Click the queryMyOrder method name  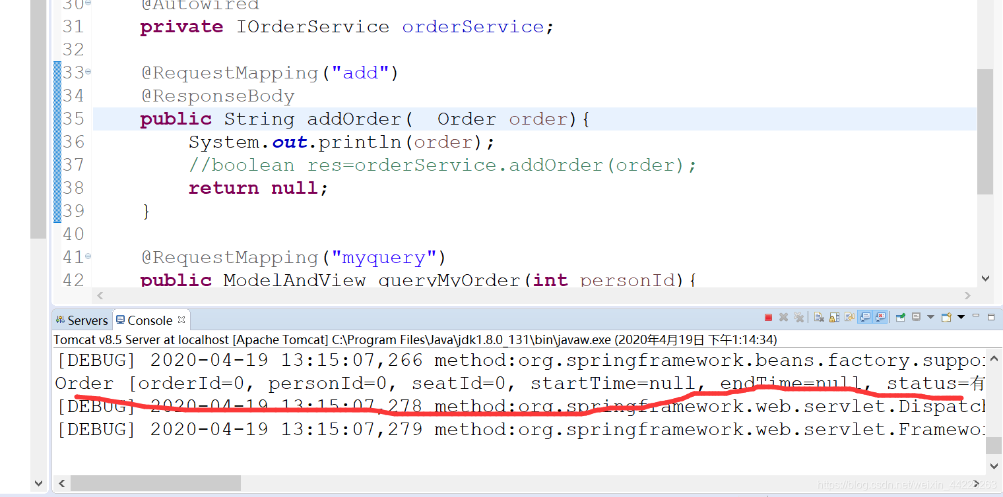click(451, 281)
